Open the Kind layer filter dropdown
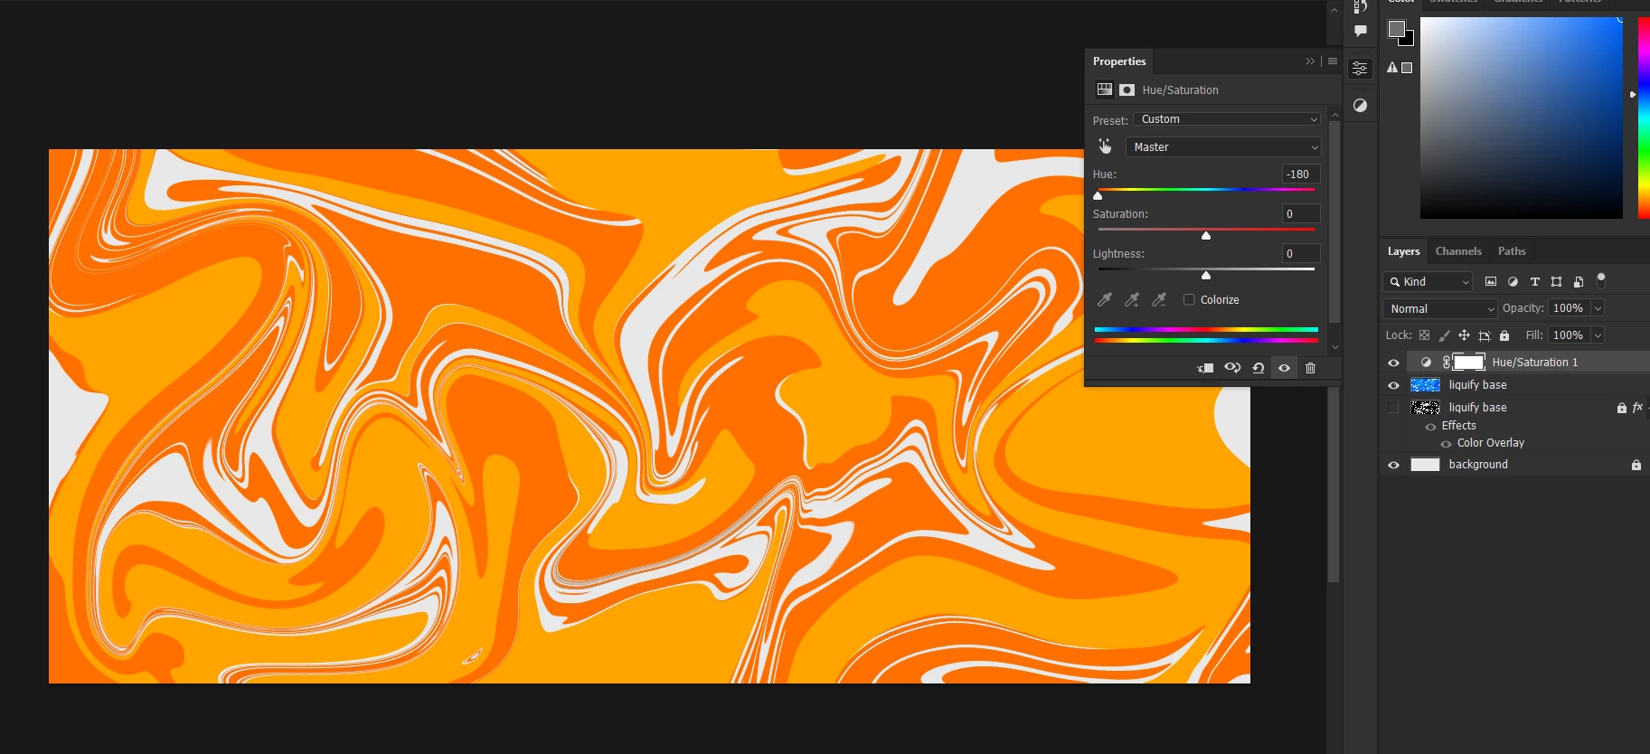Viewport: 1650px width, 754px height. click(x=1428, y=282)
